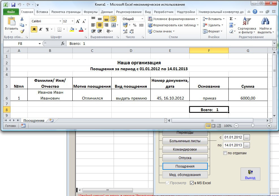The image size is (279, 196).
Task: Open the Формулы ribbon tab
Action: pyautogui.click(x=90, y=12)
